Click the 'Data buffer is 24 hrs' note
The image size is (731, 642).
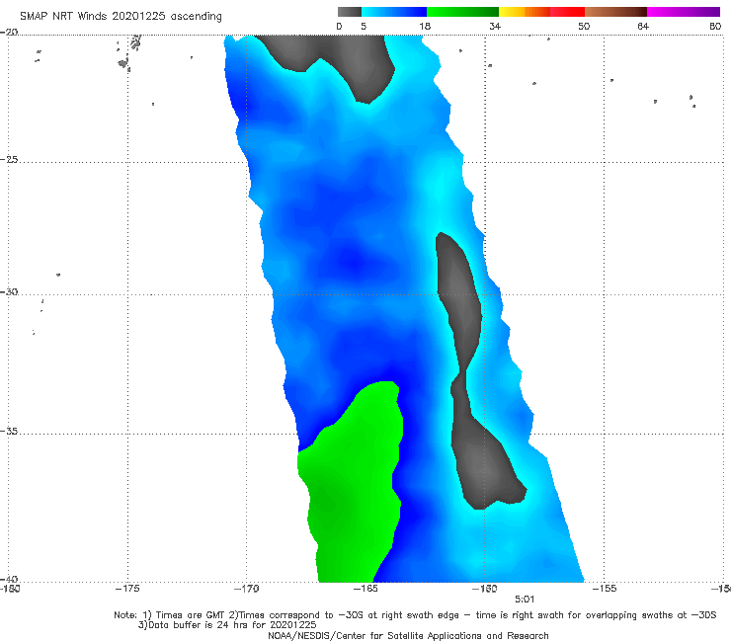pos(227,625)
